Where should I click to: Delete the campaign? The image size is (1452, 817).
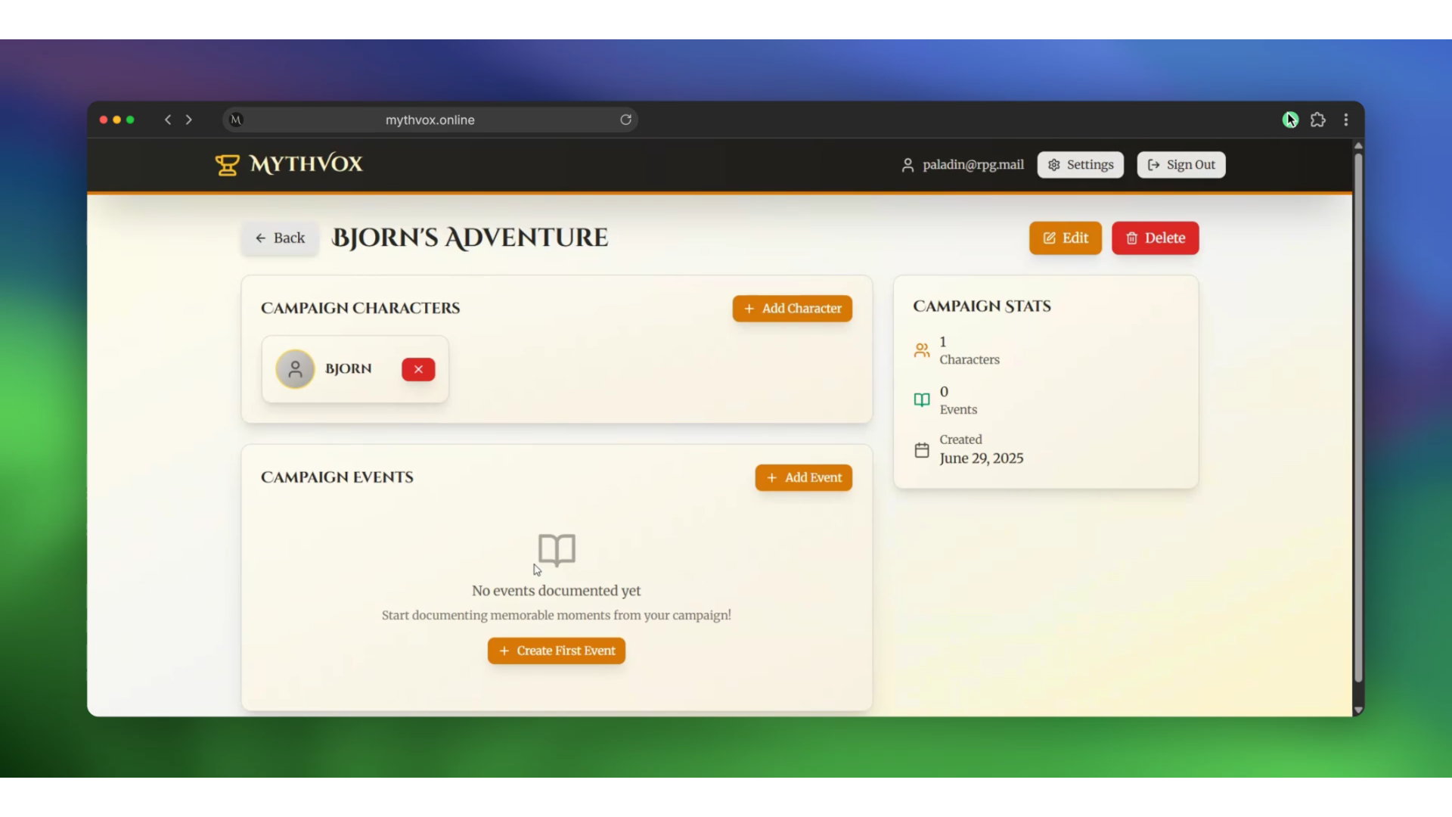pyautogui.click(x=1155, y=238)
